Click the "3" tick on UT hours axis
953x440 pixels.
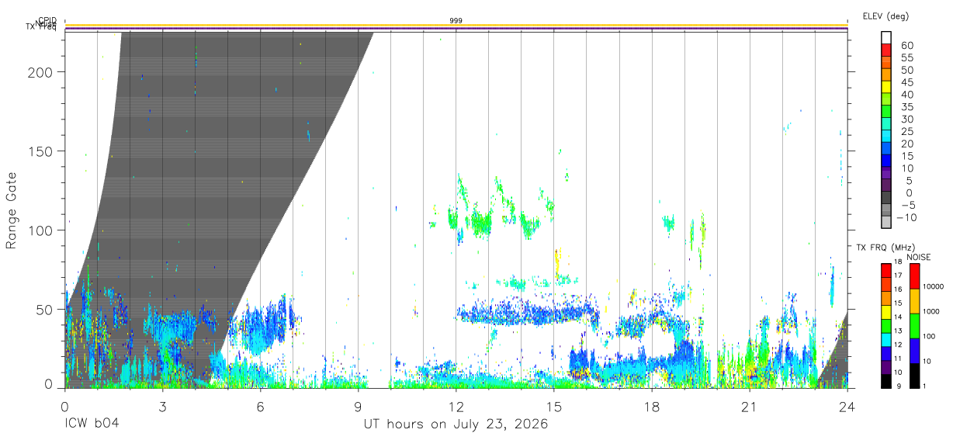(162, 407)
